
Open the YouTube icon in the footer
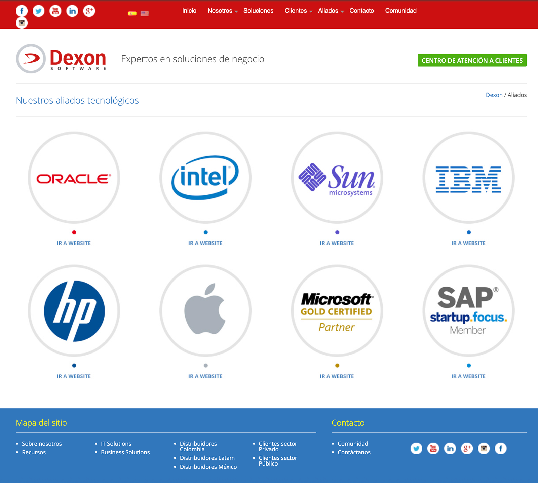tap(433, 448)
